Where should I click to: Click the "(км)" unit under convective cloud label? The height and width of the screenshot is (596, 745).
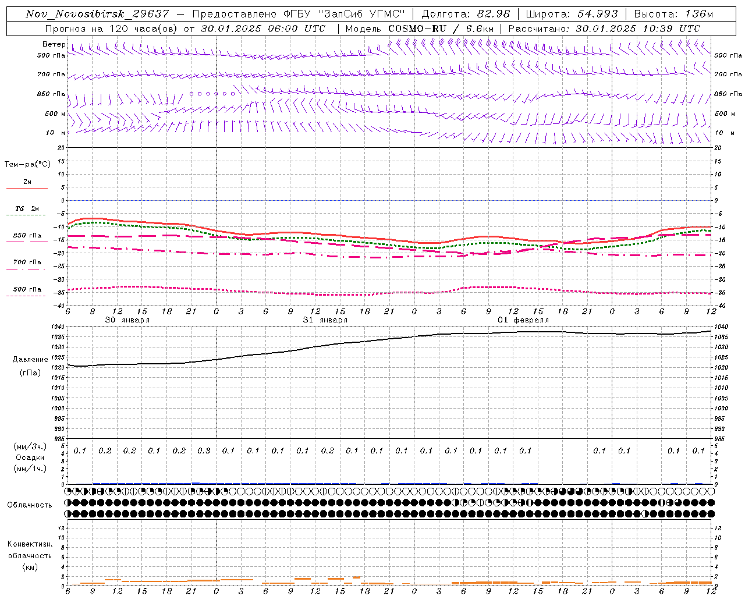(30, 567)
